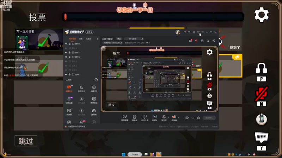
Task: Open the hamburger menu in the title bar
Action: click(202, 32)
